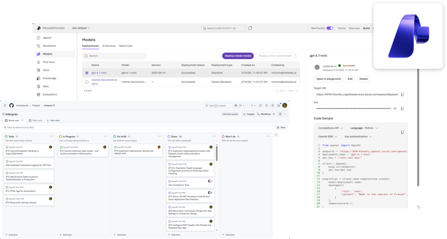Click the Open in playground button

pos(328,79)
